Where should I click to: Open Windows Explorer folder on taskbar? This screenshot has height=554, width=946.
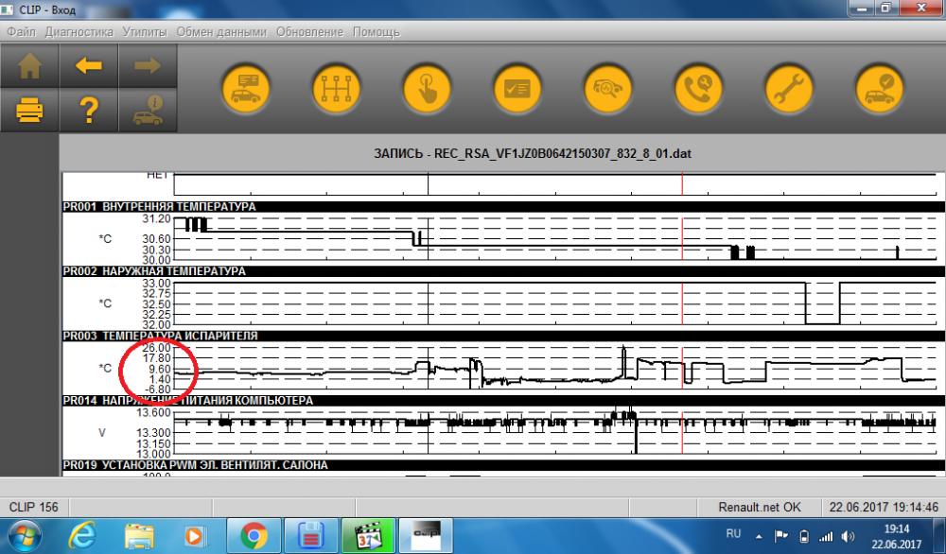139,535
